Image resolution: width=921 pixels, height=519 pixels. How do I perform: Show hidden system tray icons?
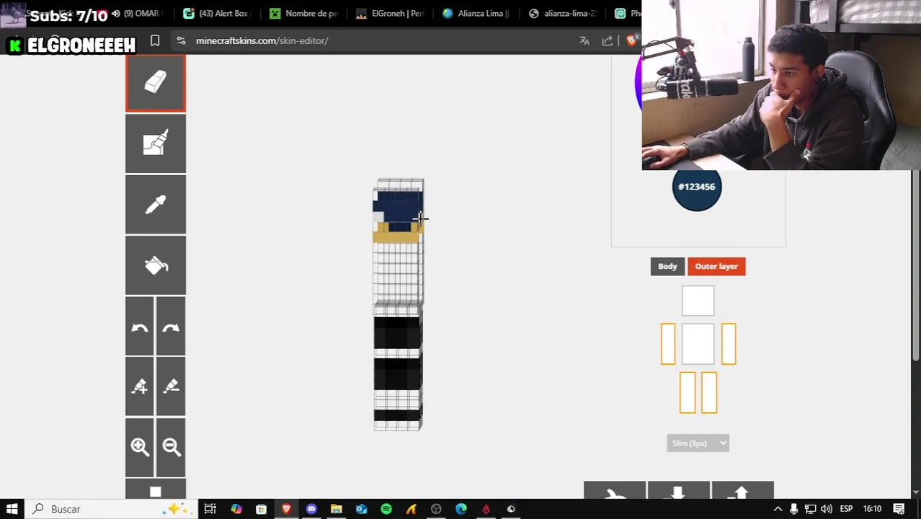pos(778,509)
